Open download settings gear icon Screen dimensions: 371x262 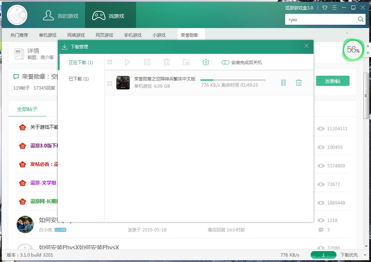click(x=206, y=62)
